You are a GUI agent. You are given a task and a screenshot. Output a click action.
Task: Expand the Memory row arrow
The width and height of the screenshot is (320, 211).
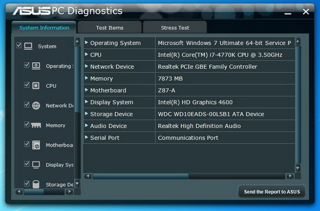(86, 78)
